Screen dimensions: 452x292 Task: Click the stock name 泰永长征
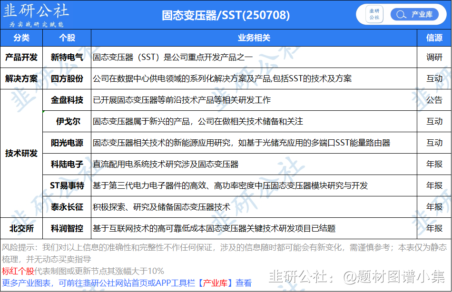(x=67, y=207)
